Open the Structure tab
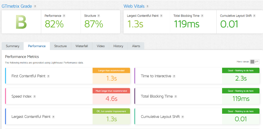The width and height of the screenshot is (263, 129). [x=60, y=46]
